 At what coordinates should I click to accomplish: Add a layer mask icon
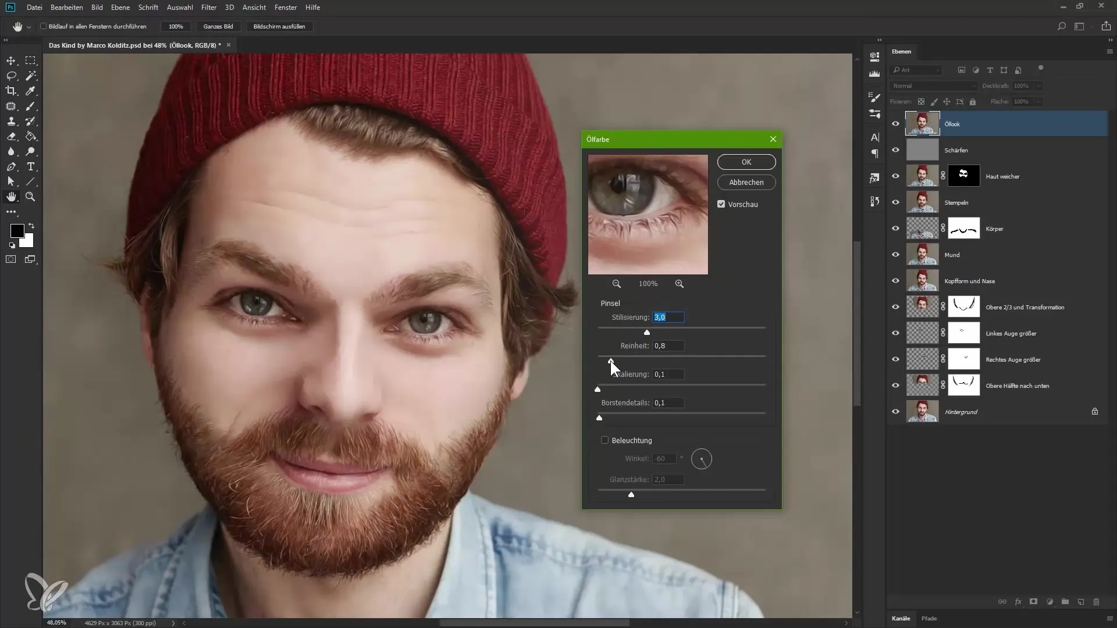click(x=1034, y=602)
